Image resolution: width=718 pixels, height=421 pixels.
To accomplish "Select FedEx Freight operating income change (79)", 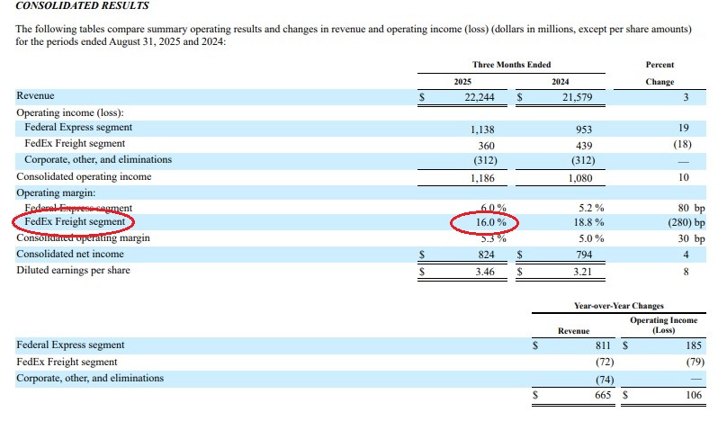I will tap(696, 362).
